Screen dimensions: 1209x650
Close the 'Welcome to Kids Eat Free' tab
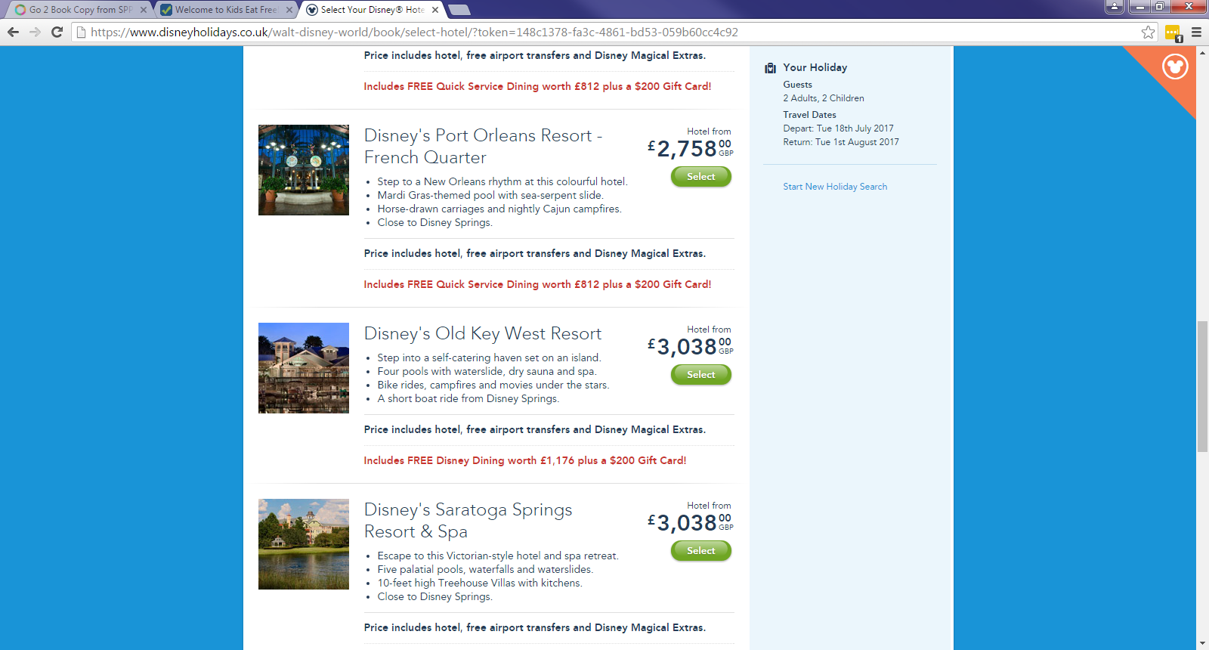coord(289,10)
